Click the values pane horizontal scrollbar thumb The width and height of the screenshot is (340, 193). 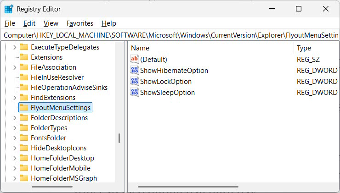coord(188,187)
